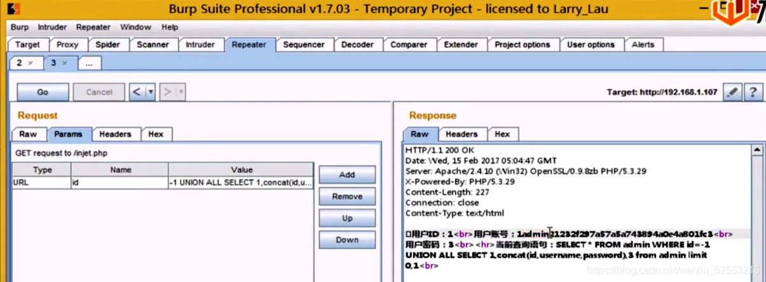
Task: Switch to the Scanner tab
Action: pyautogui.click(x=153, y=44)
